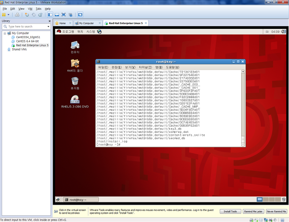The width and height of the screenshot is (289, 222).
Task: Toggle the thumbnail bar view icon
Action: (x=57, y=15)
